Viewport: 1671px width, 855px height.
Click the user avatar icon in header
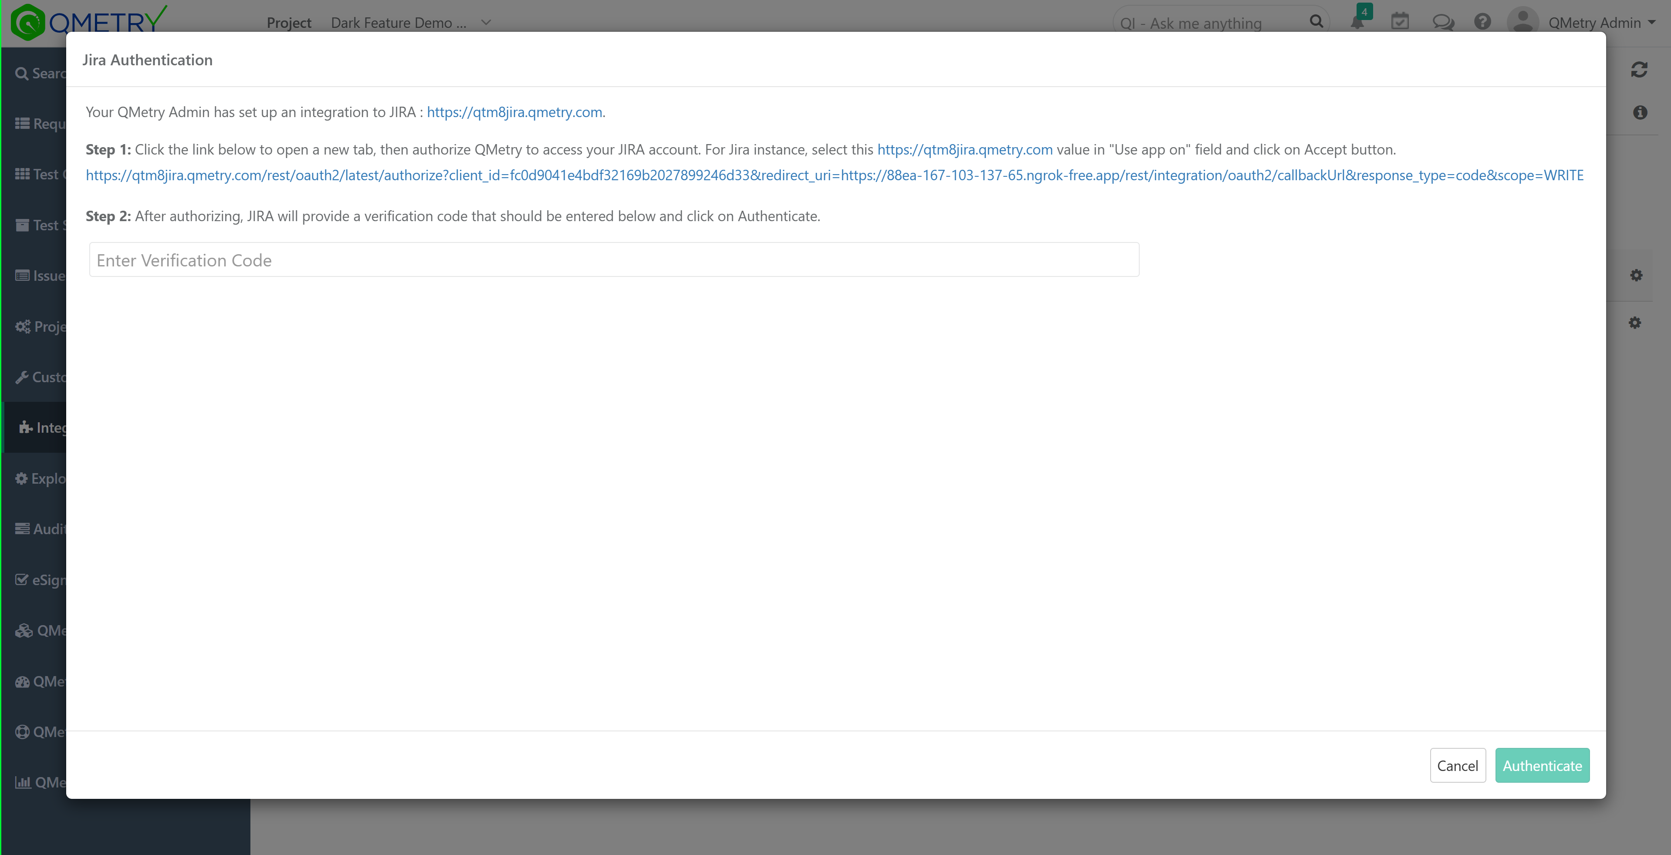click(1522, 21)
